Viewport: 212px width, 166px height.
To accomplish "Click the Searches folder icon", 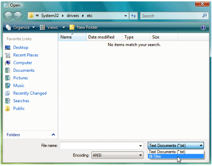I will click(7, 101).
